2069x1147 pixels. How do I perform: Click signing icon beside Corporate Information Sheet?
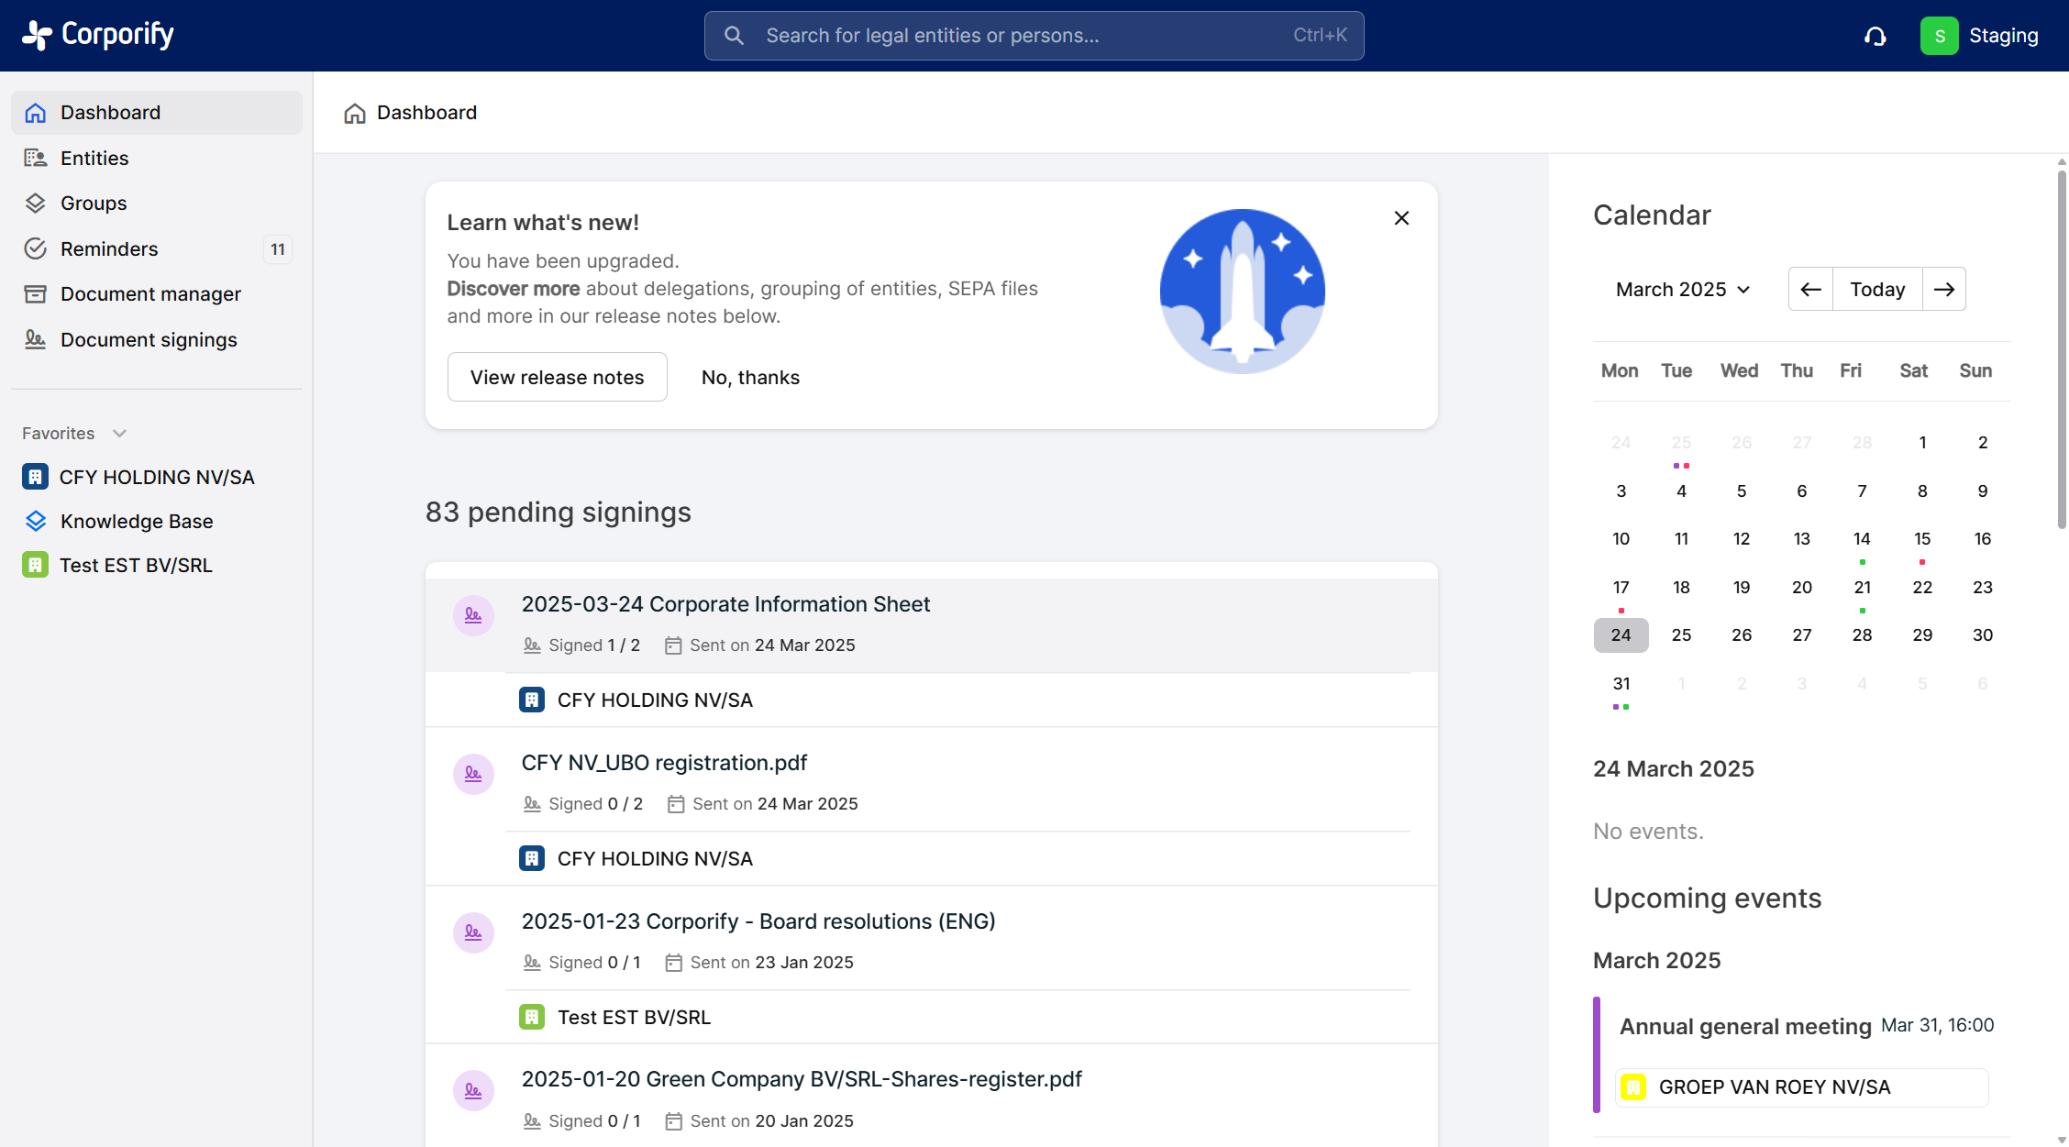(x=473, y=615)
